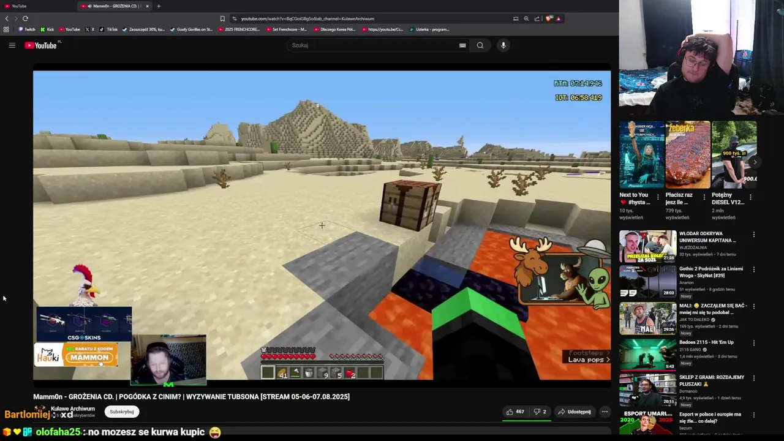Go to YouTube home via logo
Viewport: 784px width, 441px height.
click(40, 45)
